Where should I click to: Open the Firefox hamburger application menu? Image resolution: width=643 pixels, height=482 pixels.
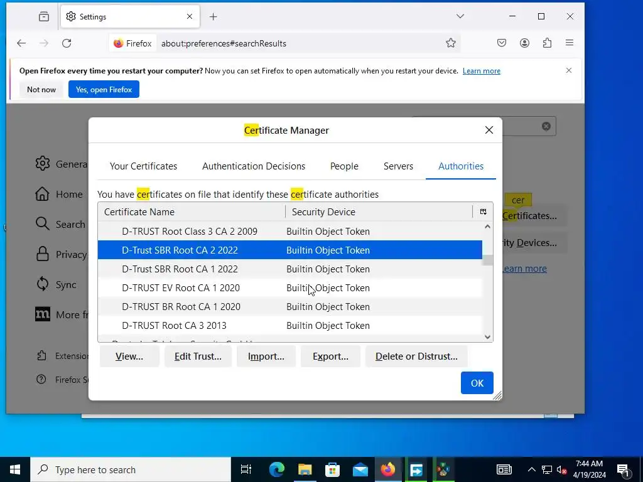tap(570, 43)
